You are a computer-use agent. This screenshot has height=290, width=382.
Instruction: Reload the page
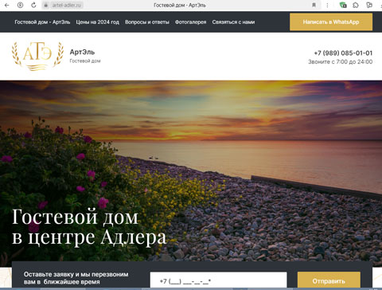[x=33, y=5]
